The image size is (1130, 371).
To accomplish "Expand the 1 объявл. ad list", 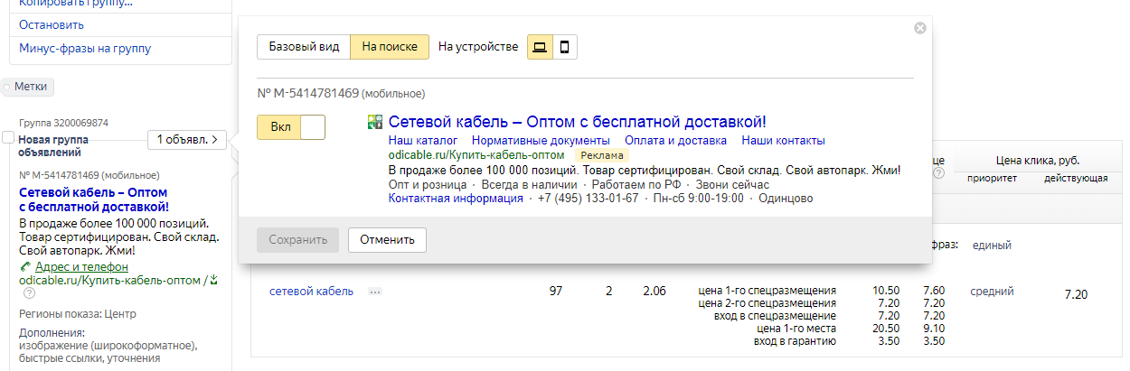I will tap(186, 140).
